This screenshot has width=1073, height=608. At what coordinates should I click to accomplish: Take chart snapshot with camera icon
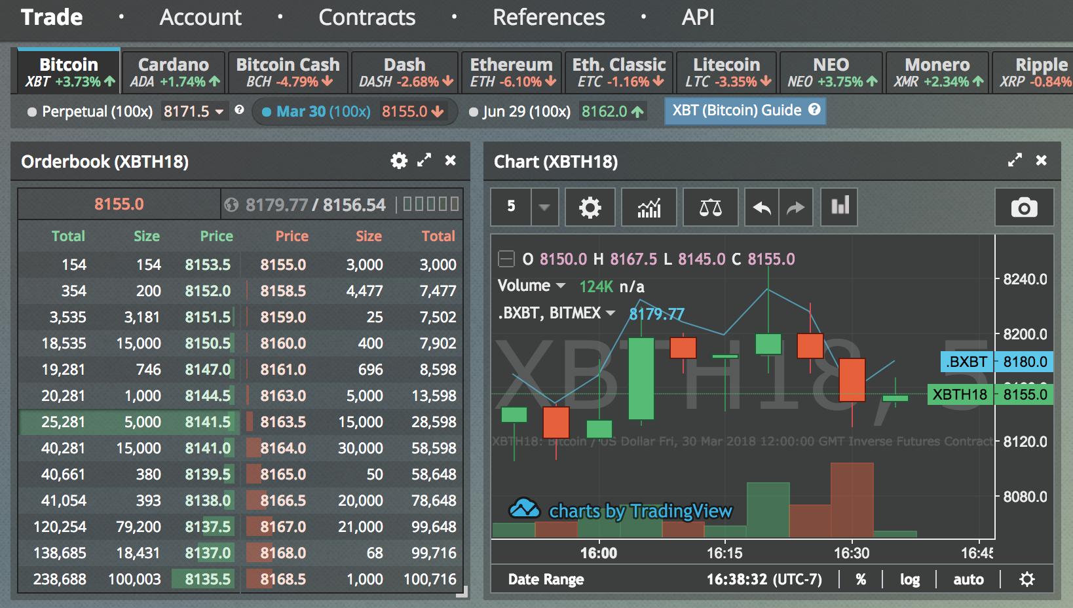pyautogui.click(x=1024, y=207)
